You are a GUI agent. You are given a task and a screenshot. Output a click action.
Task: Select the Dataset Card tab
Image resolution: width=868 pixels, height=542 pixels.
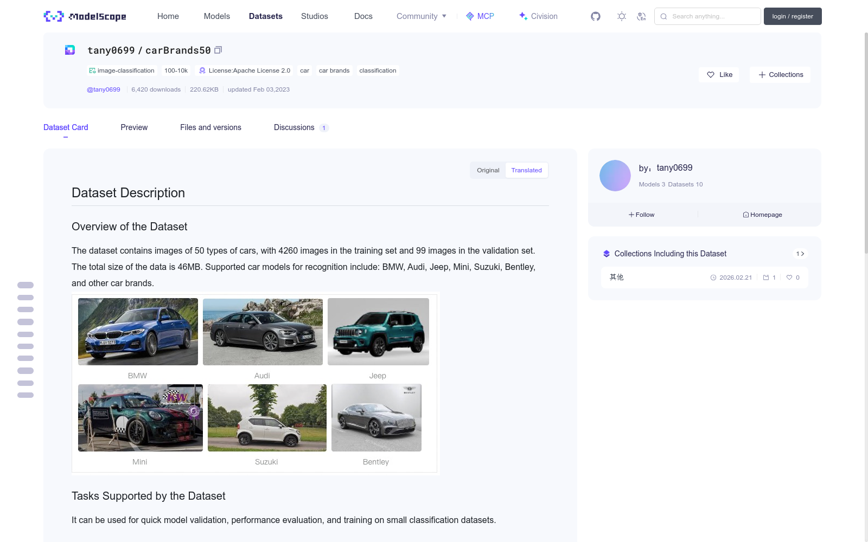point(66,127)
